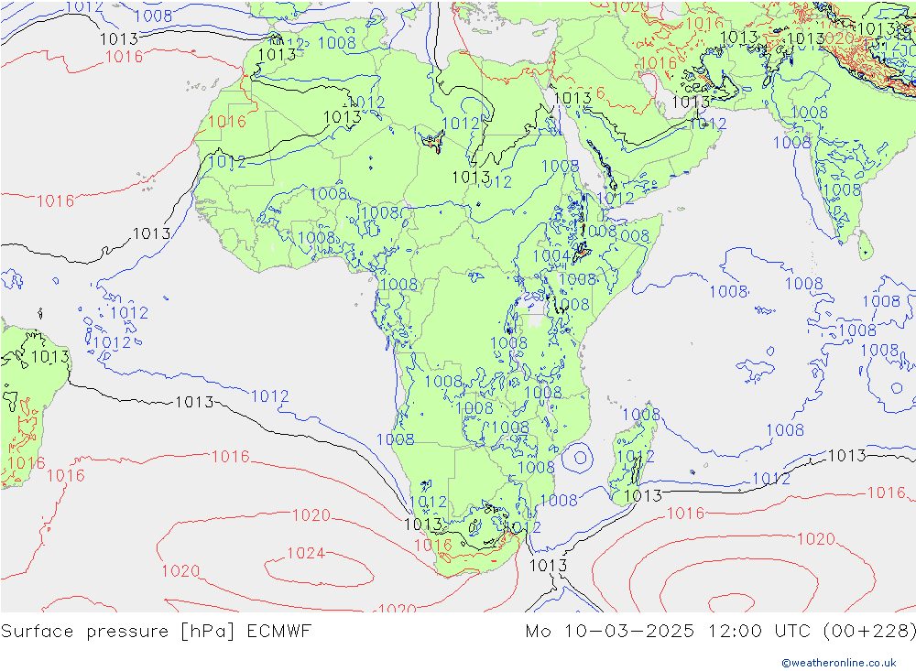Click the blue 1004 isobar label
The height and width of the screenshot is (671, 916).
coord(551,255)
